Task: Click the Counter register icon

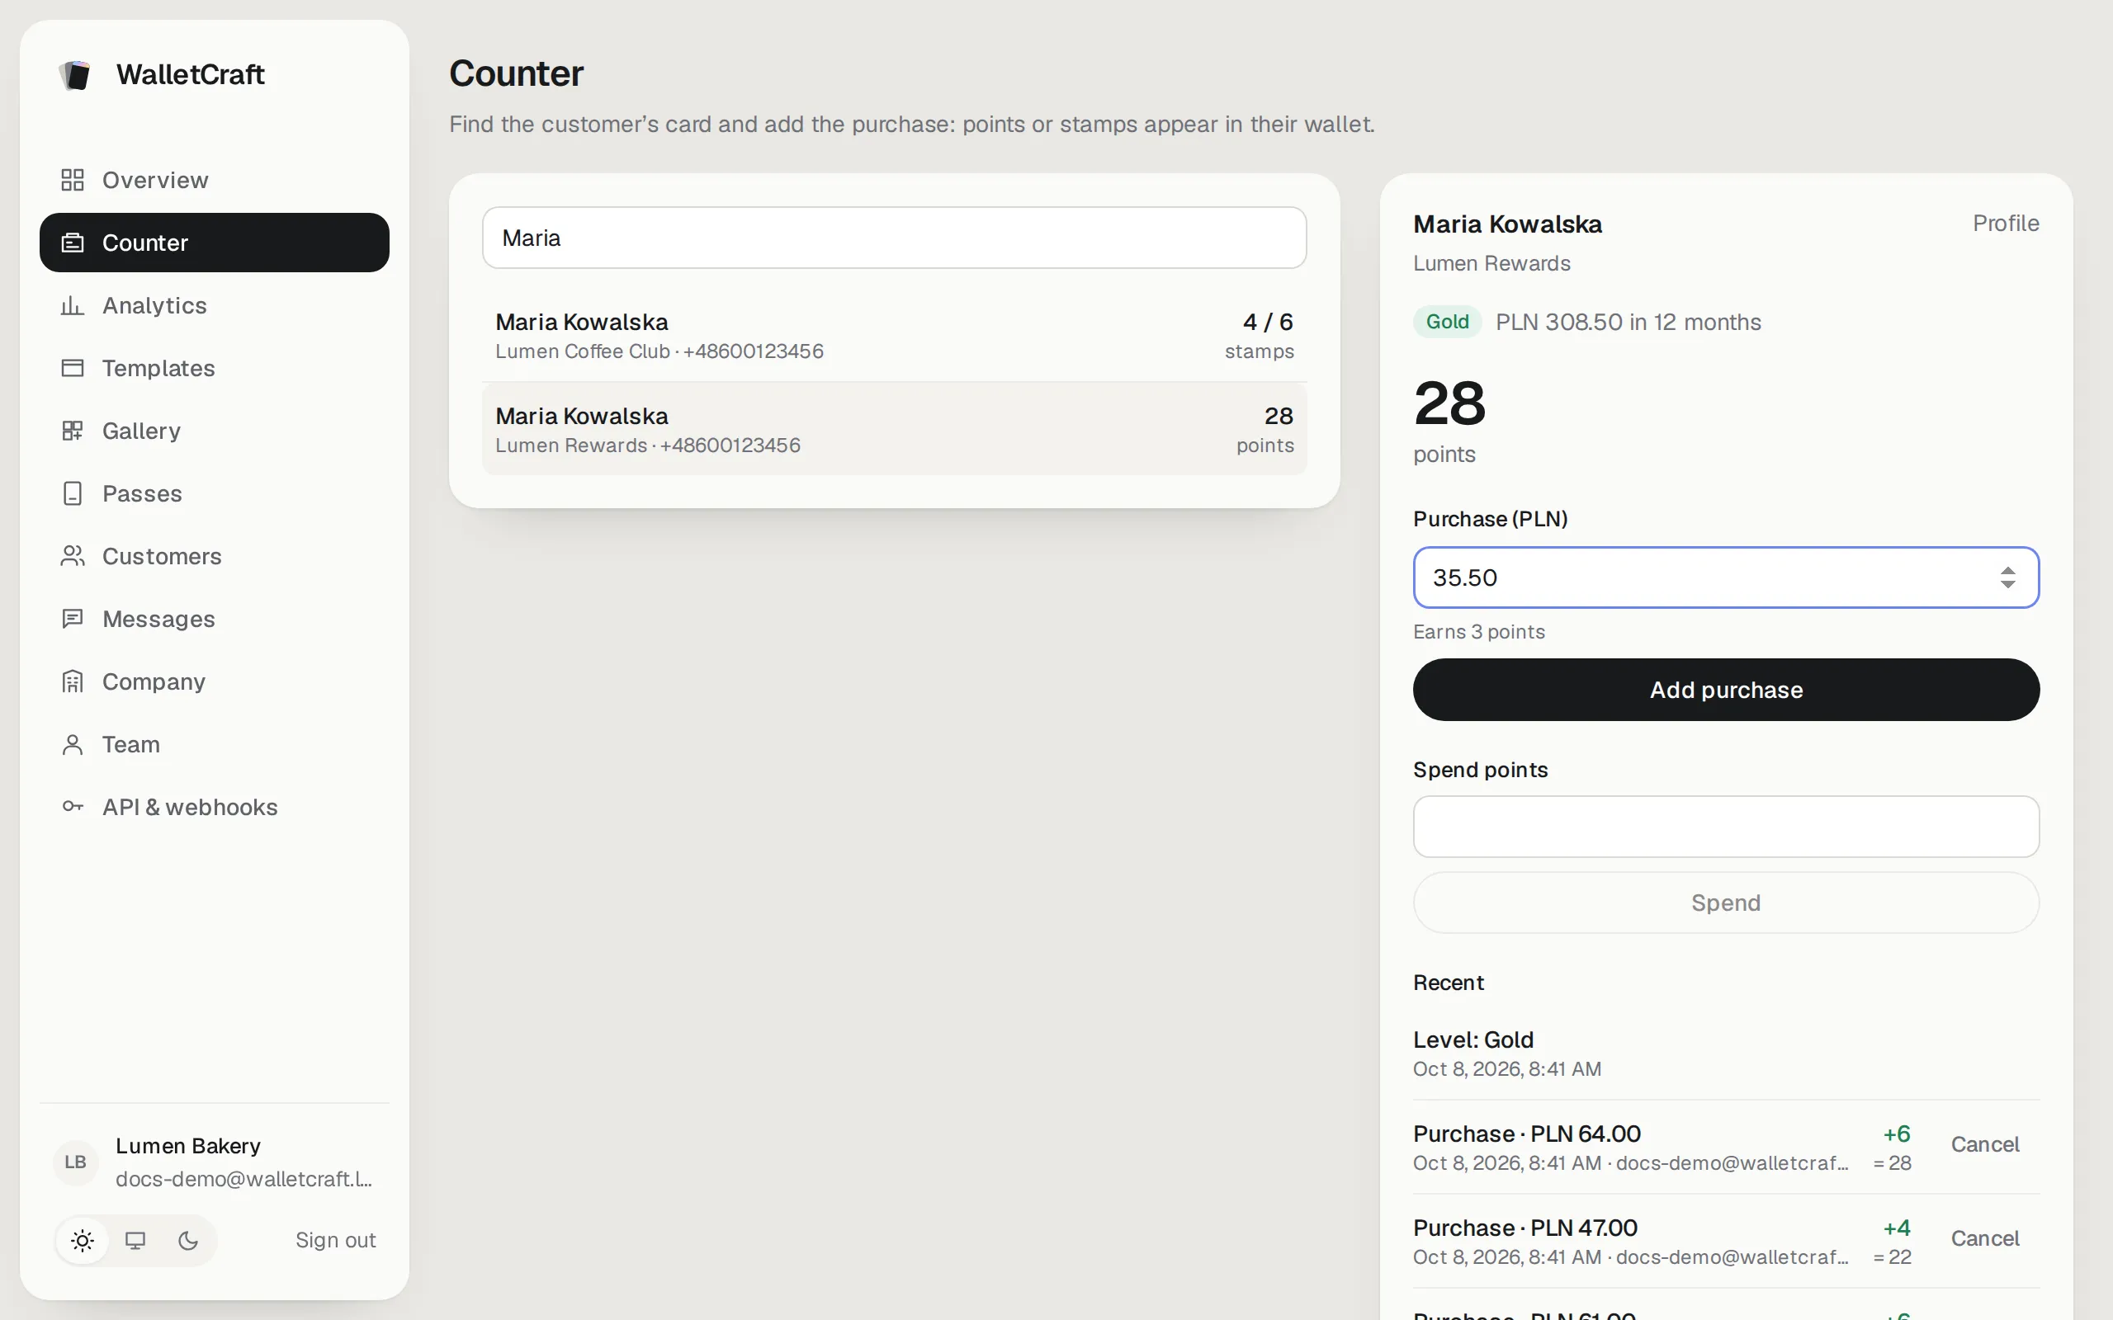Action: (73, 243)
